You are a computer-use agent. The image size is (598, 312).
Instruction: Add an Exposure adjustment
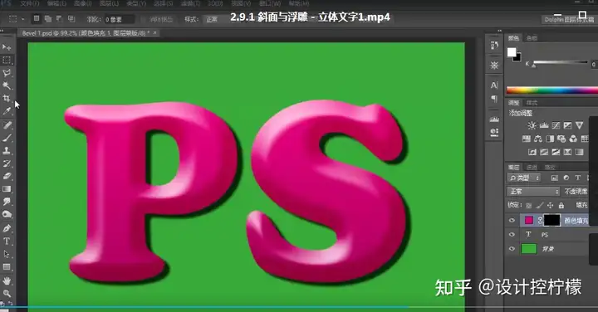(x=568, y=125)
